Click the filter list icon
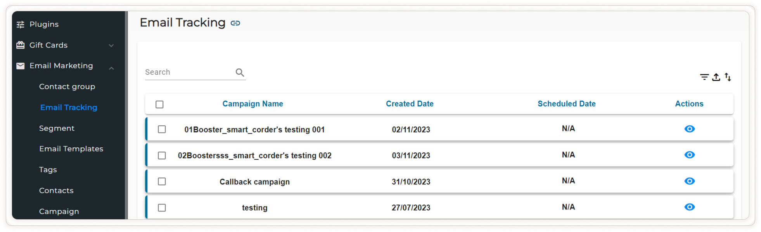The image size is (761, 232). point(704,77)
